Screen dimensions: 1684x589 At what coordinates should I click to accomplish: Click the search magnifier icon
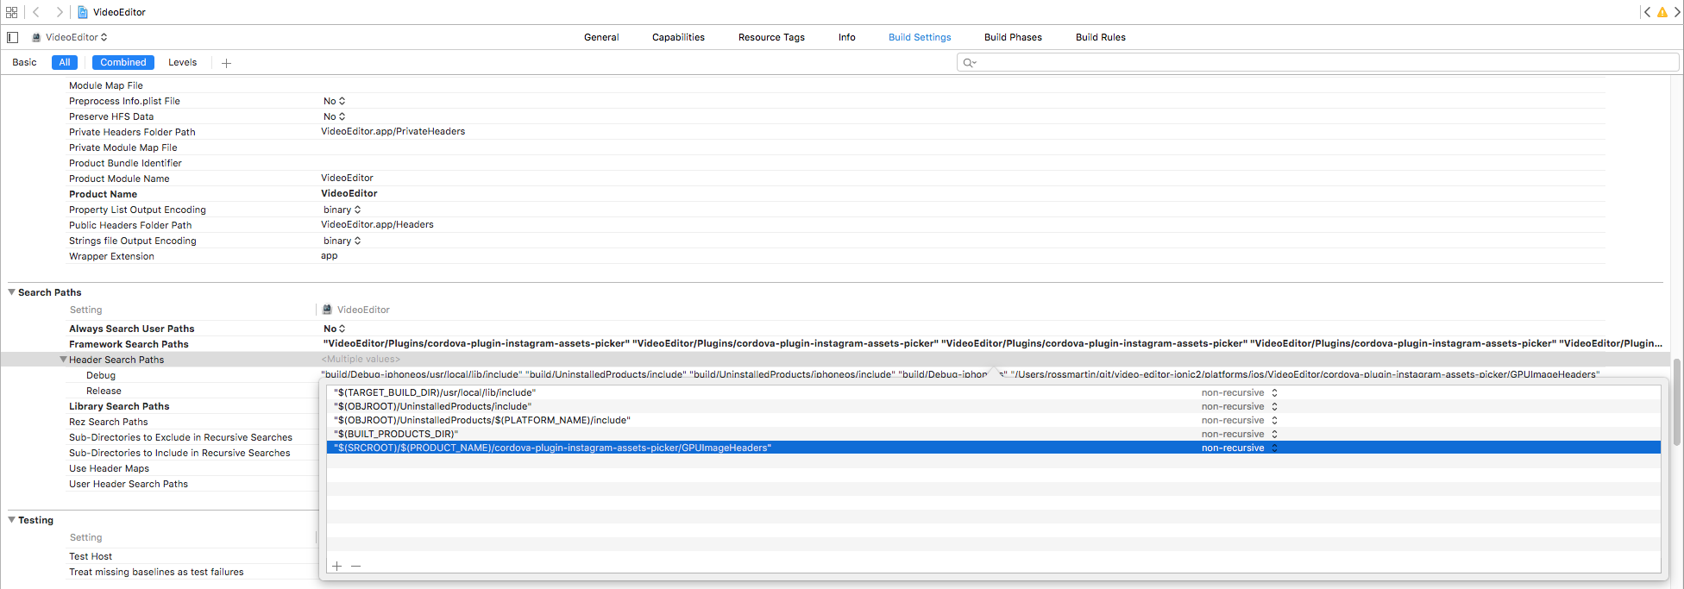(x=969, y=62)
